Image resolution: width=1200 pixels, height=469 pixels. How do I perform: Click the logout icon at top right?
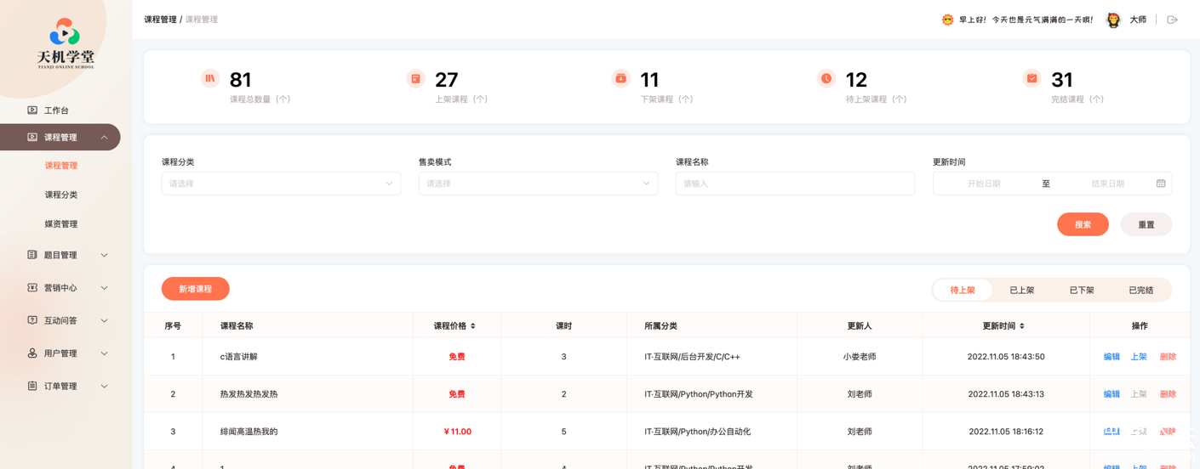tap(1172, 20)
